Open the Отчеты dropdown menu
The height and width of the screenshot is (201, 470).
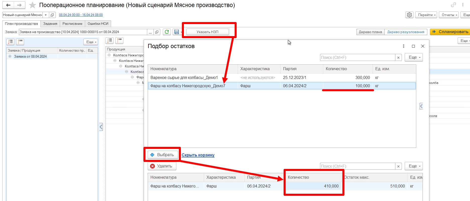point(449,15)
